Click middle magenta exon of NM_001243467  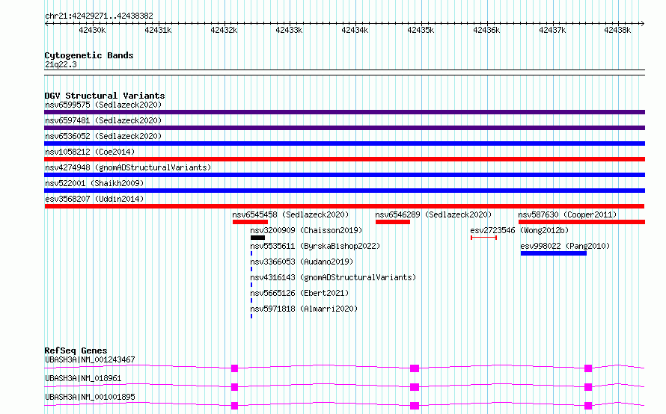pos(415,368)
